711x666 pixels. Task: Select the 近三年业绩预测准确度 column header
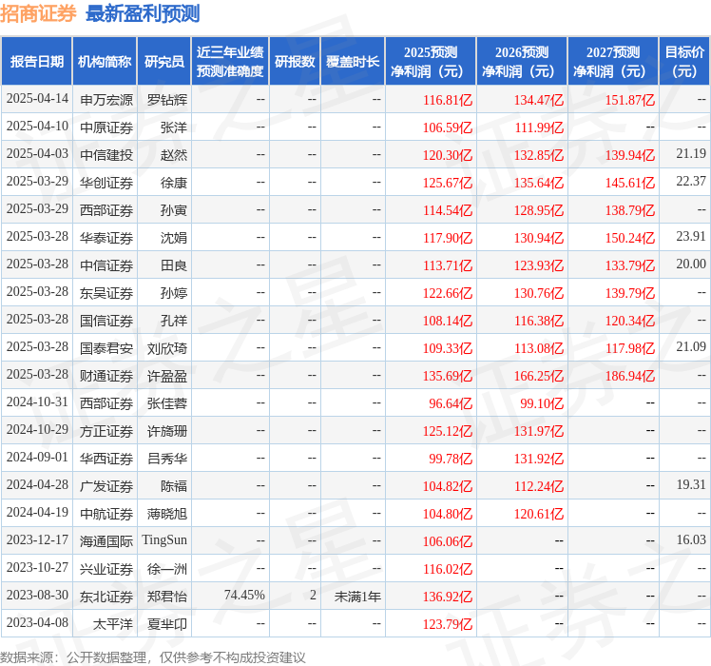pyautogui.click(x=230, y=62)
